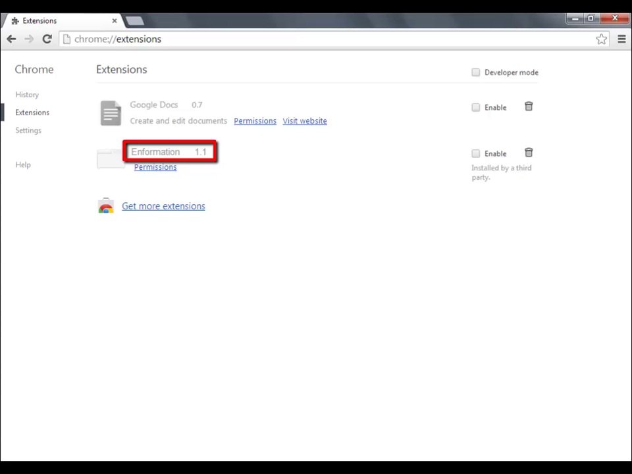Close the Extensions tab
This screenshot has width=632, height=474.
(x=115, y=20)
